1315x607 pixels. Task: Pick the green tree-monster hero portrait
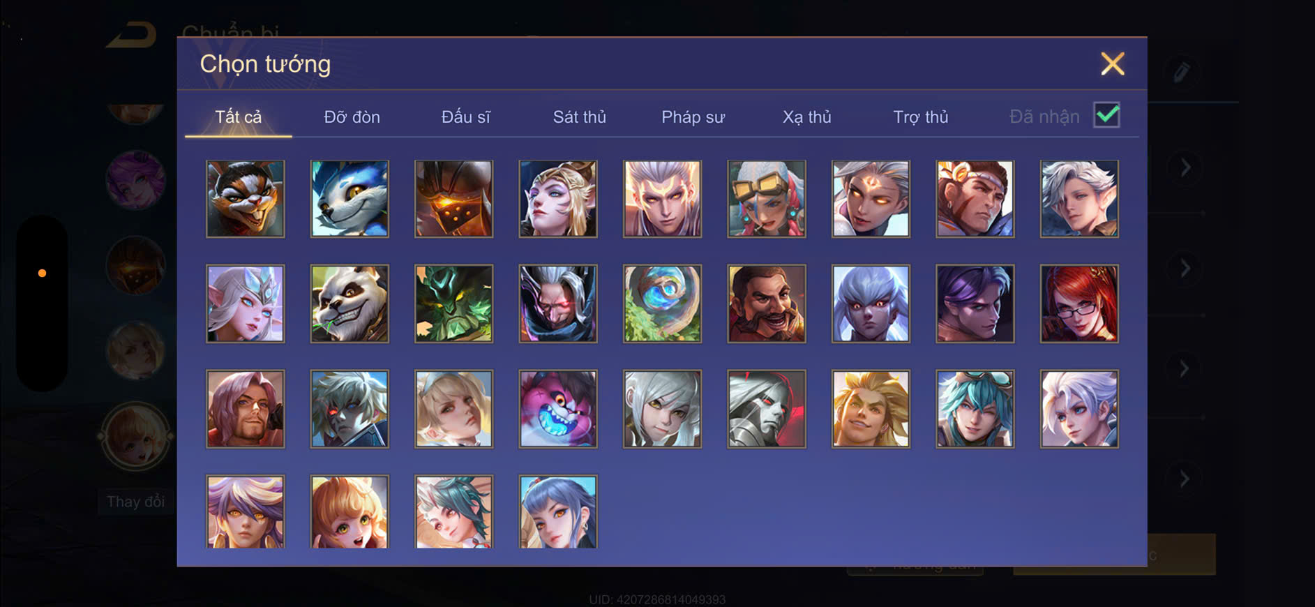(x=453, y=303)
